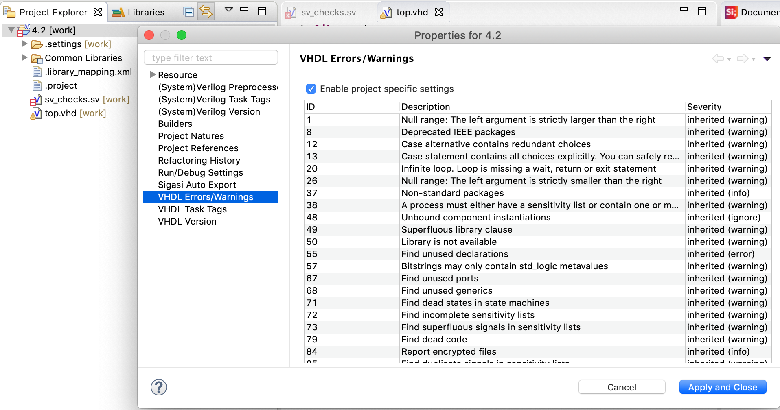The height and width of the screenshot is (410, 780).
Task: Click the back navigation arrow
Action: pos(718,59)
